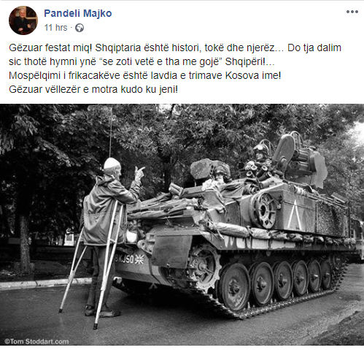Click the globe public privacy icon
364x350 pixels.
pyautogui.click(x=80, y=28)
